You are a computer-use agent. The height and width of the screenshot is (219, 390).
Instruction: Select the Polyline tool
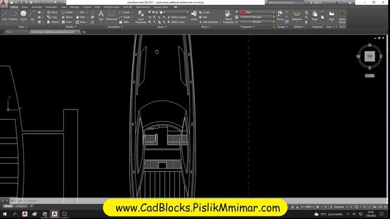(x=13, y=15)
